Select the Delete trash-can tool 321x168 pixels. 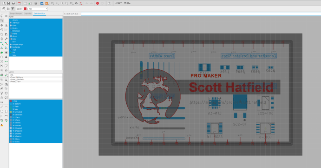[x=2, y=39]
